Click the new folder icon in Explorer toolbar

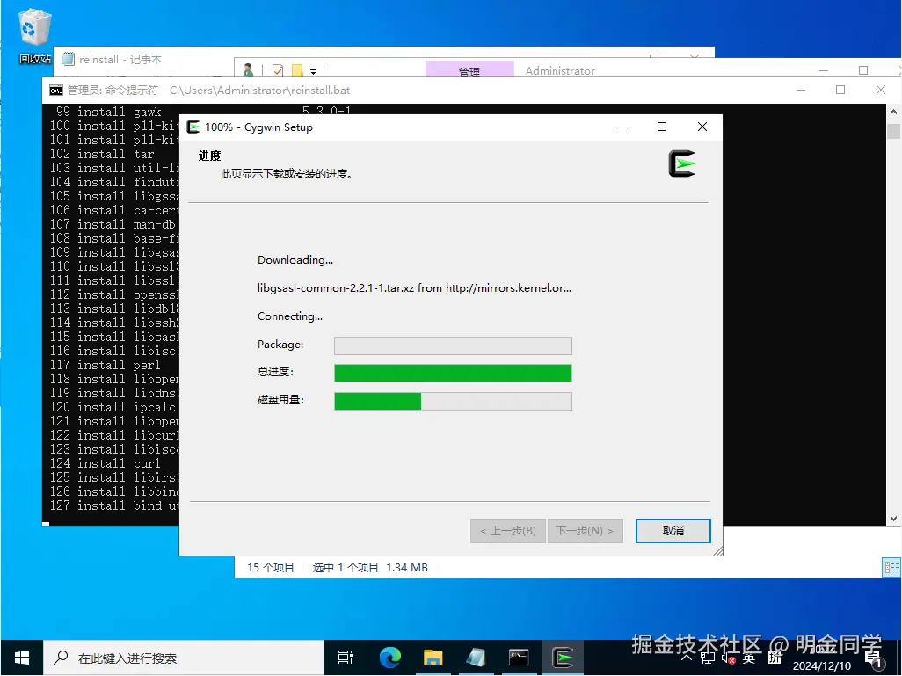(297, 70)
